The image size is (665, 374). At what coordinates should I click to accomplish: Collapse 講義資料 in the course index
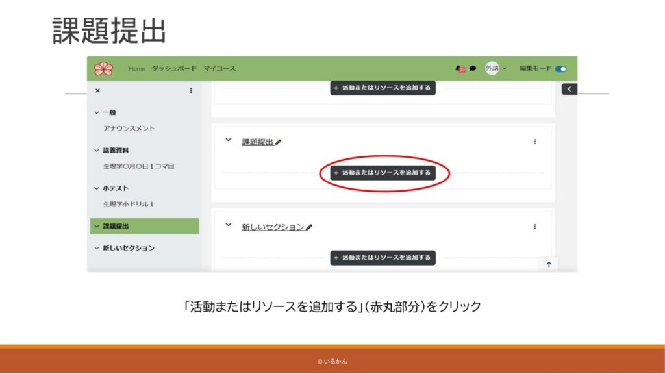pyautogui.click(x=97, y=151)
